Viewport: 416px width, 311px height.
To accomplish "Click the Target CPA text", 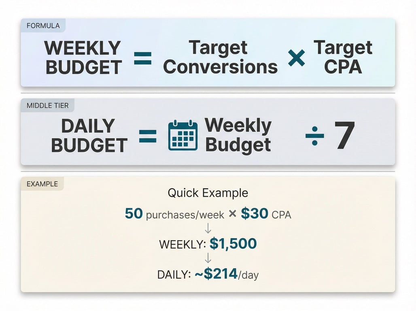I will 343,57.
